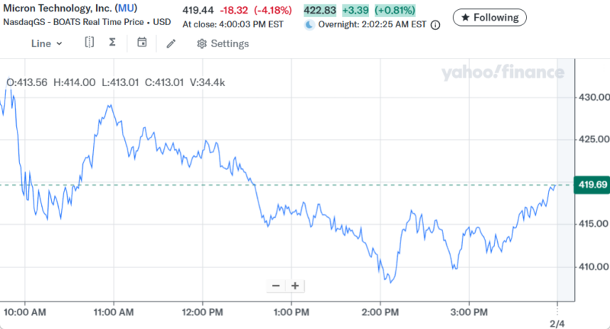Click the 430.00 price axis label
The height and width of the screenshot is (329, 610).
point(594,97)
